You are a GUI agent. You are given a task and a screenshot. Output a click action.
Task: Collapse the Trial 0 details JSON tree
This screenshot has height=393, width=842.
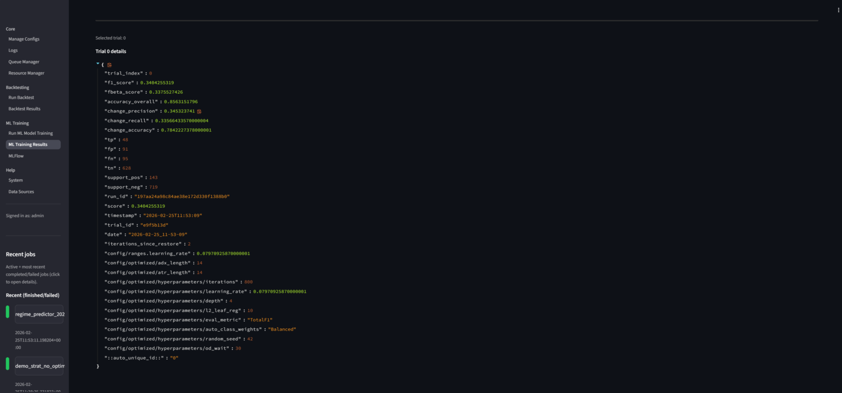[x=98, y=64]
